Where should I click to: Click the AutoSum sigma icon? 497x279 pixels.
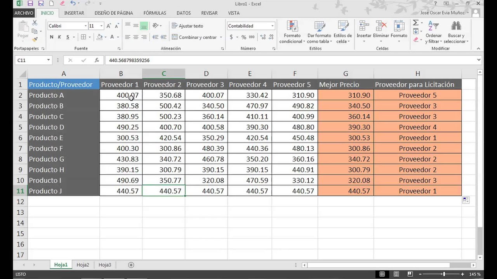(x=415, y=23)
